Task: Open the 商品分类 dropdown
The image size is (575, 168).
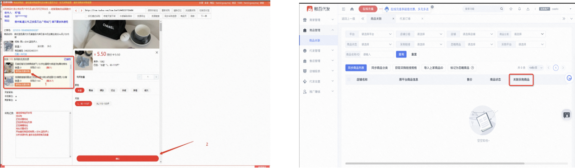Action: [522, 34]
